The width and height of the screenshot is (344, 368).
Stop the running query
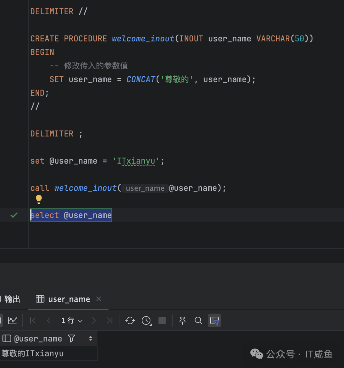click(x=162, y=320)
